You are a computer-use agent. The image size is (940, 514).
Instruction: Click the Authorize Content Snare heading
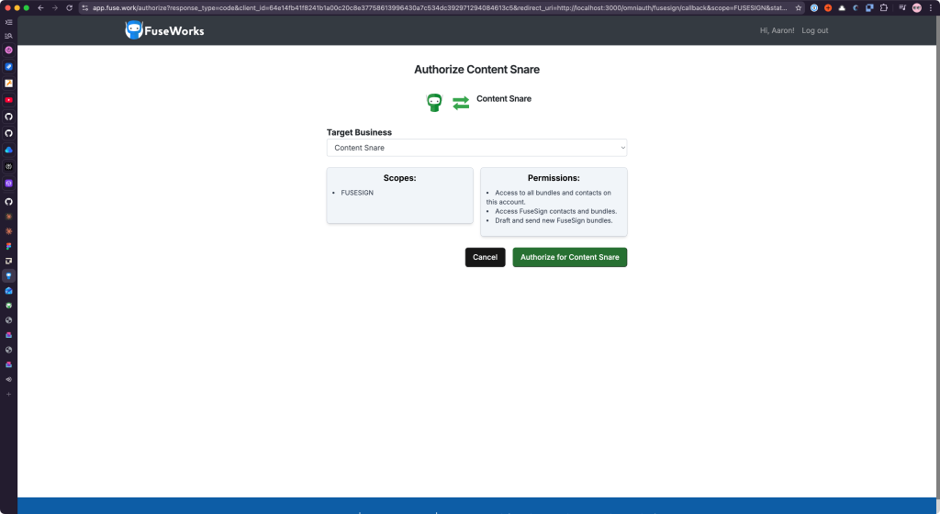(476, 70)
